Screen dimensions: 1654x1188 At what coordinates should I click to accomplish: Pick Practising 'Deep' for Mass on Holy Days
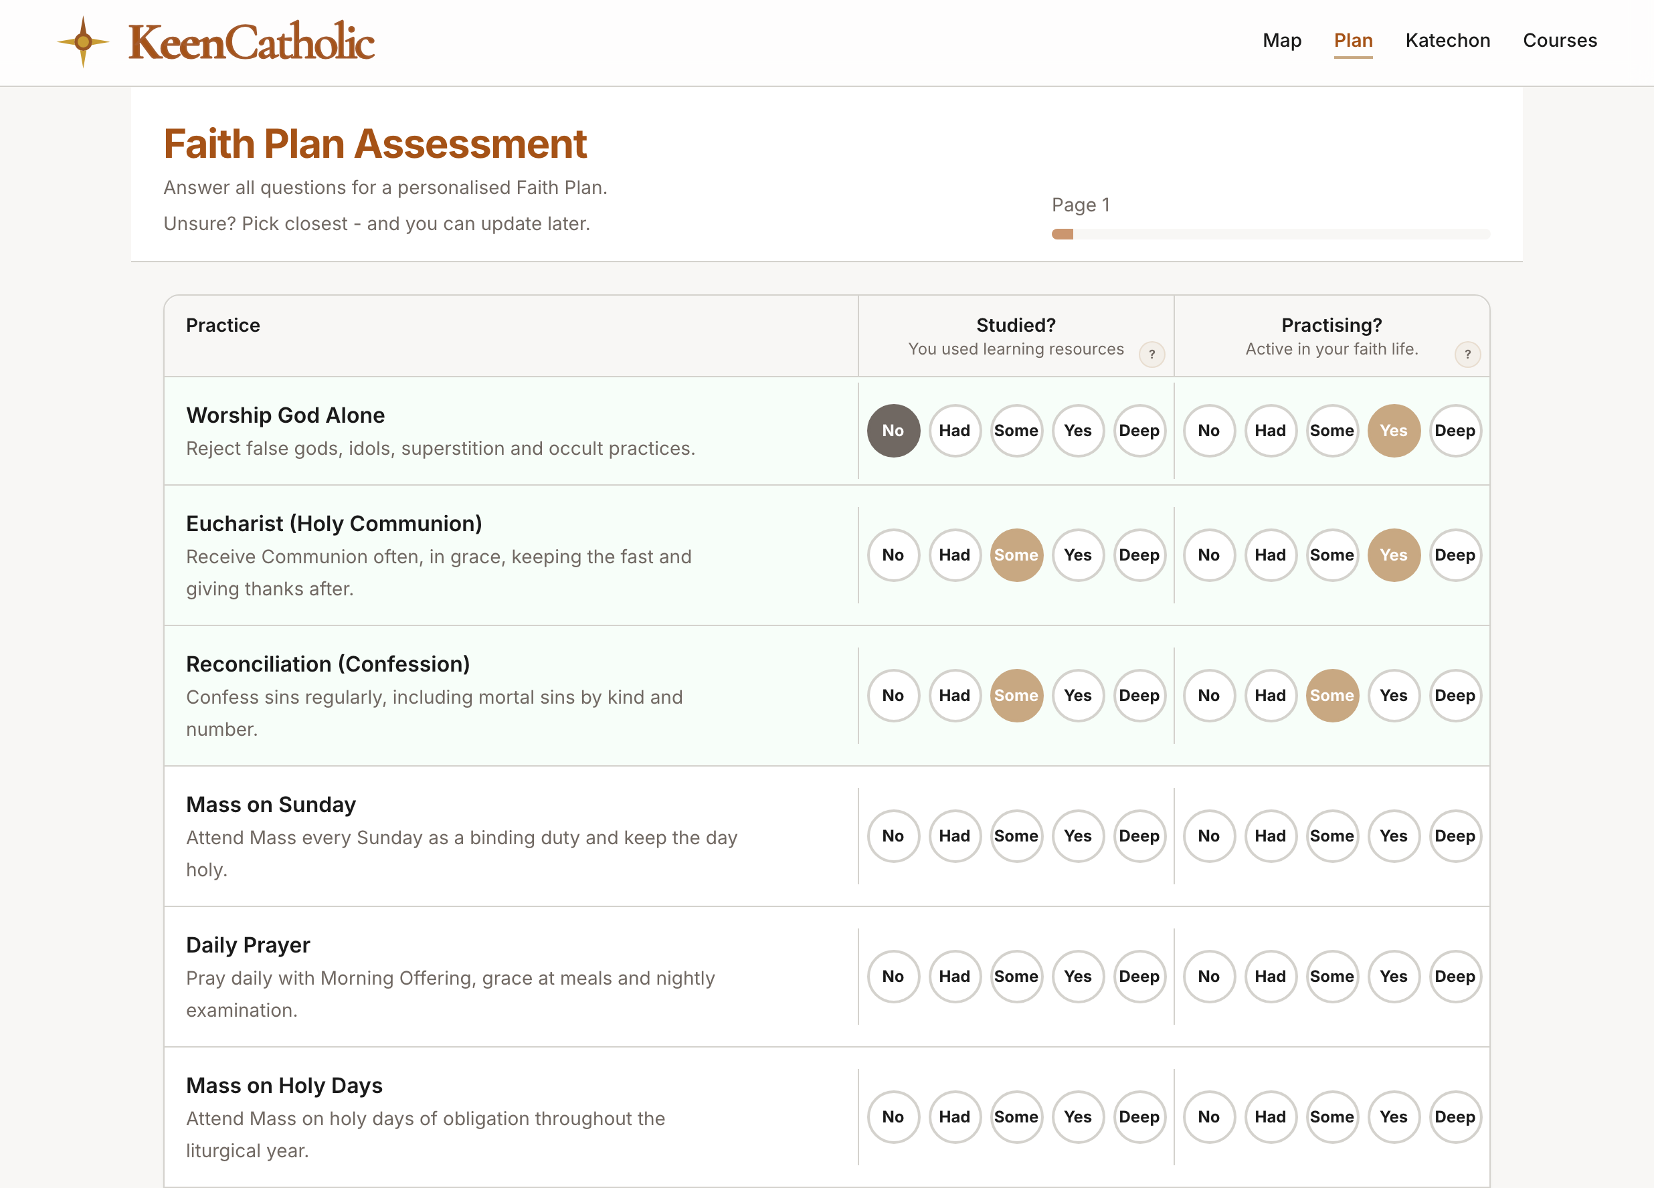click(1455, 1117)
